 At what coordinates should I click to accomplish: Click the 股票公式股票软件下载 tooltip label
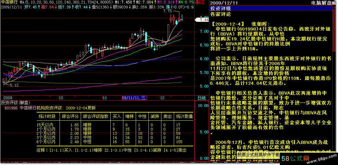(x=258, y=154)
